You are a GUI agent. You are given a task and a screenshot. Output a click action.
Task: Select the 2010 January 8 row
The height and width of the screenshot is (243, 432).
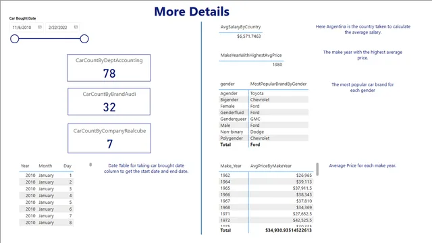(47, 223)
